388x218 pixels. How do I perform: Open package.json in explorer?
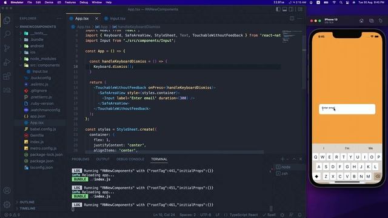point(41,161)
